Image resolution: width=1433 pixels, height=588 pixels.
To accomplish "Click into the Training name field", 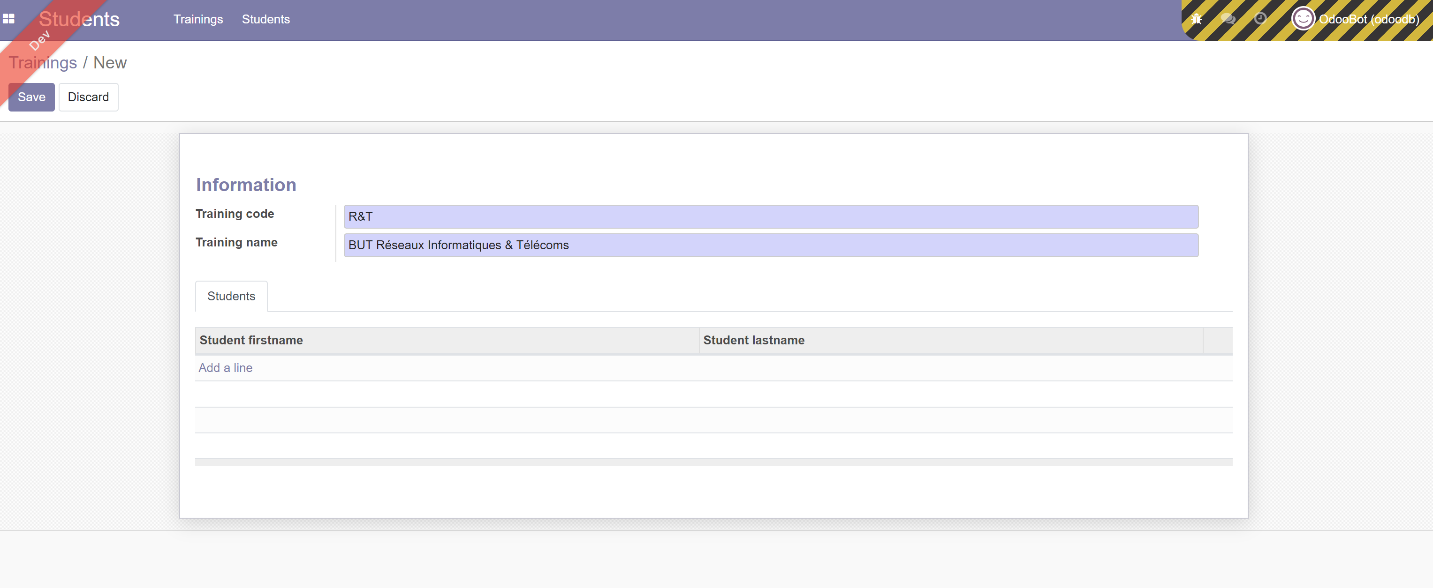I will pos(771,245).
